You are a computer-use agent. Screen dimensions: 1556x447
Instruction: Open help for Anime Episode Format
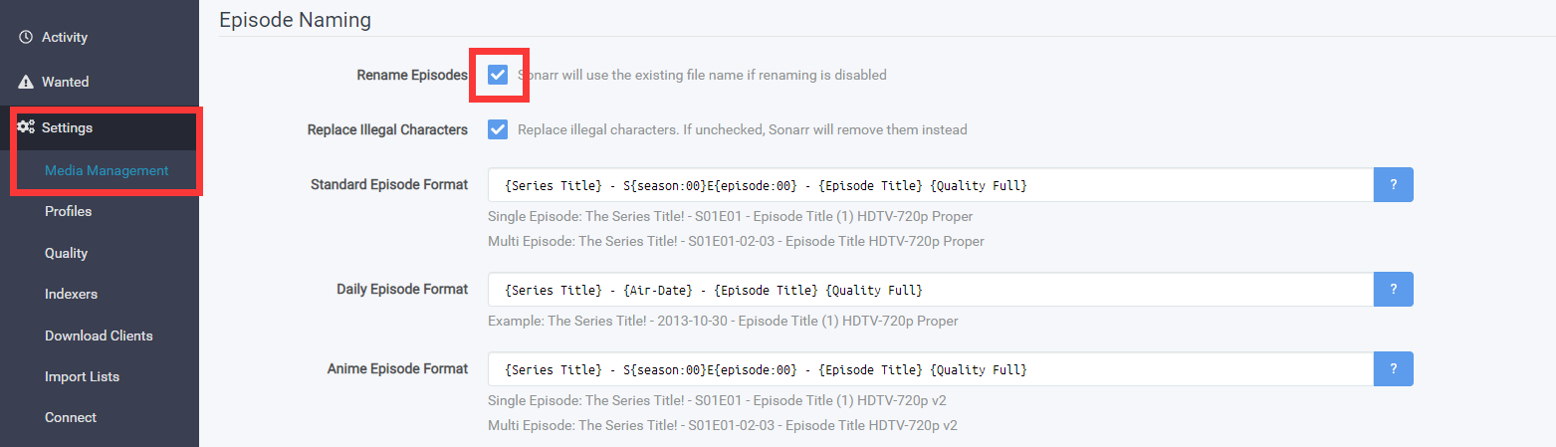[x=1393, y=369]
